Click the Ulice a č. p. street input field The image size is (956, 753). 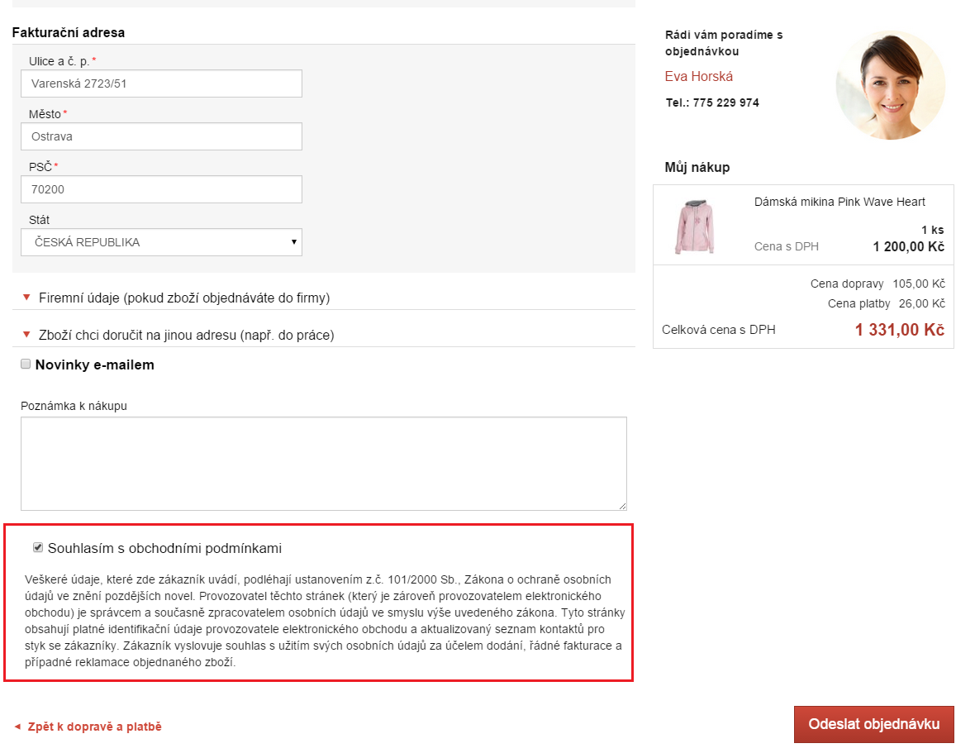[x=162, y=83]
